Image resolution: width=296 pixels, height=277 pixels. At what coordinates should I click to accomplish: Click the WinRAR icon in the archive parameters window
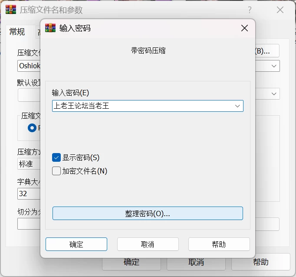11,10
